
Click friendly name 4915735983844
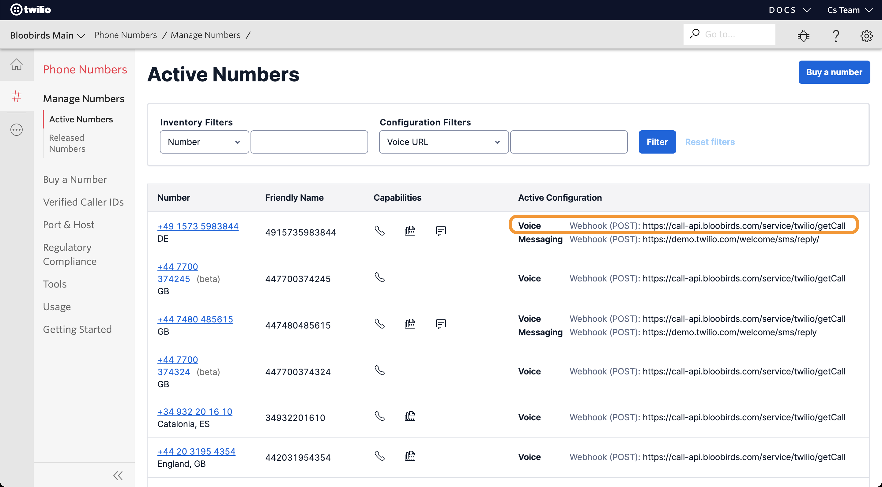(301, 232)
